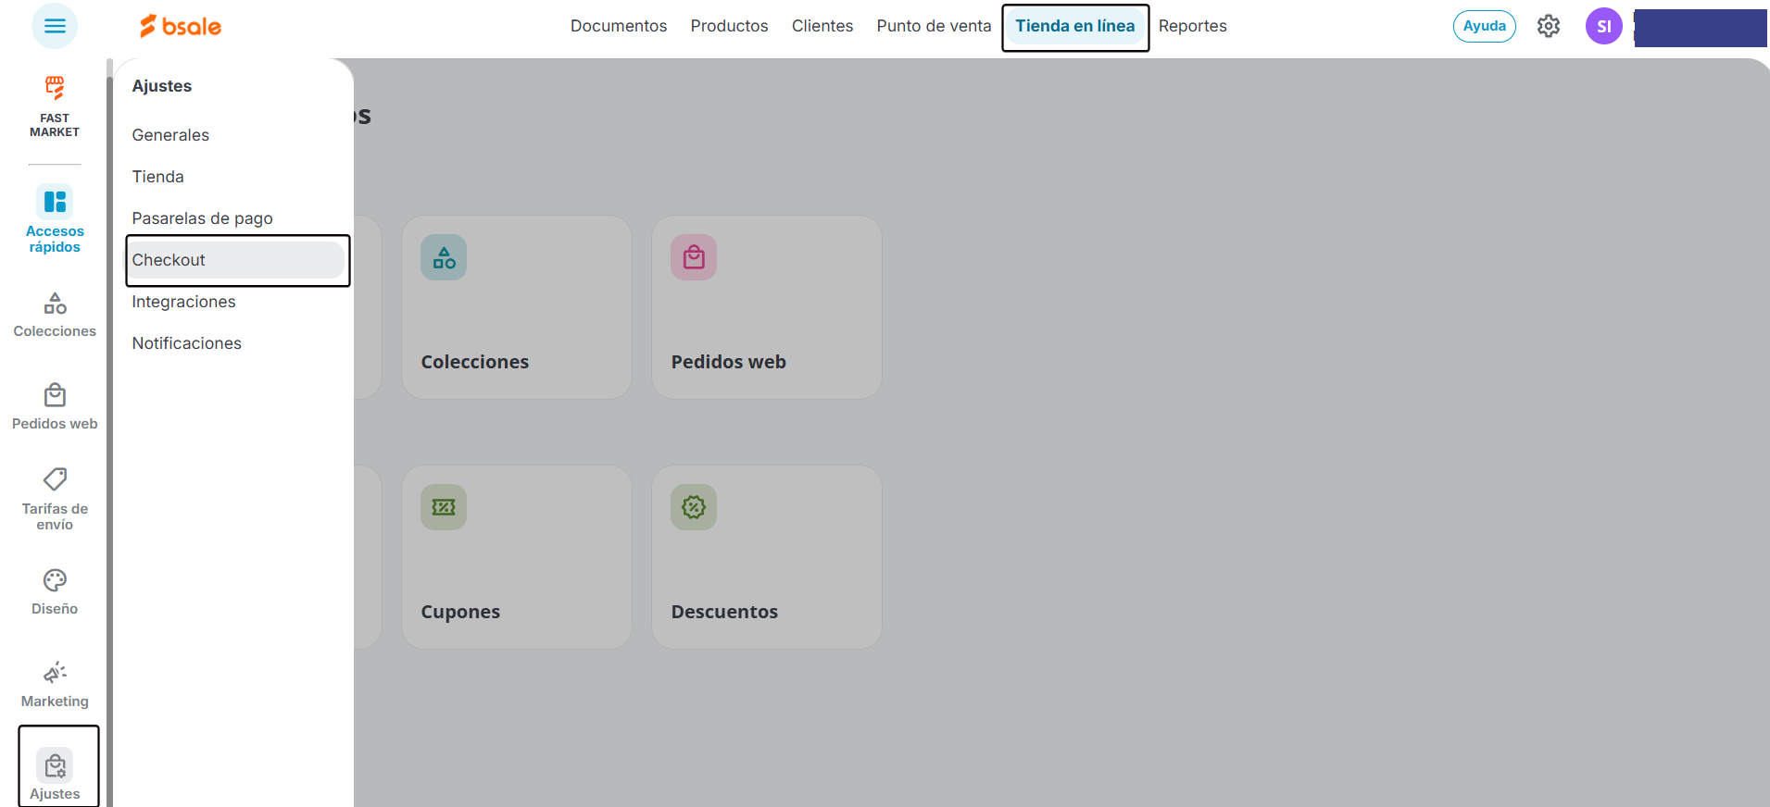1770x807 pixels.
Task: Open the Clientes menu
Action: (x=822, y=26)
